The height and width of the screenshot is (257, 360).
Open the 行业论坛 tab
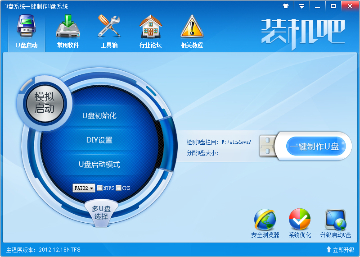pyautogui.click(x=151, y=32)
